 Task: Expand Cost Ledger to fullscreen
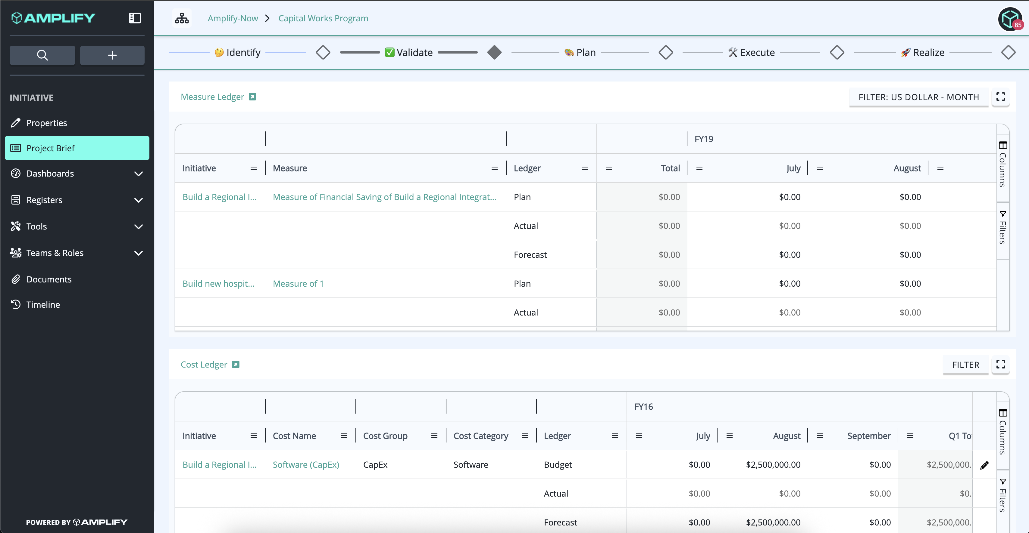tap(1001, 365)
